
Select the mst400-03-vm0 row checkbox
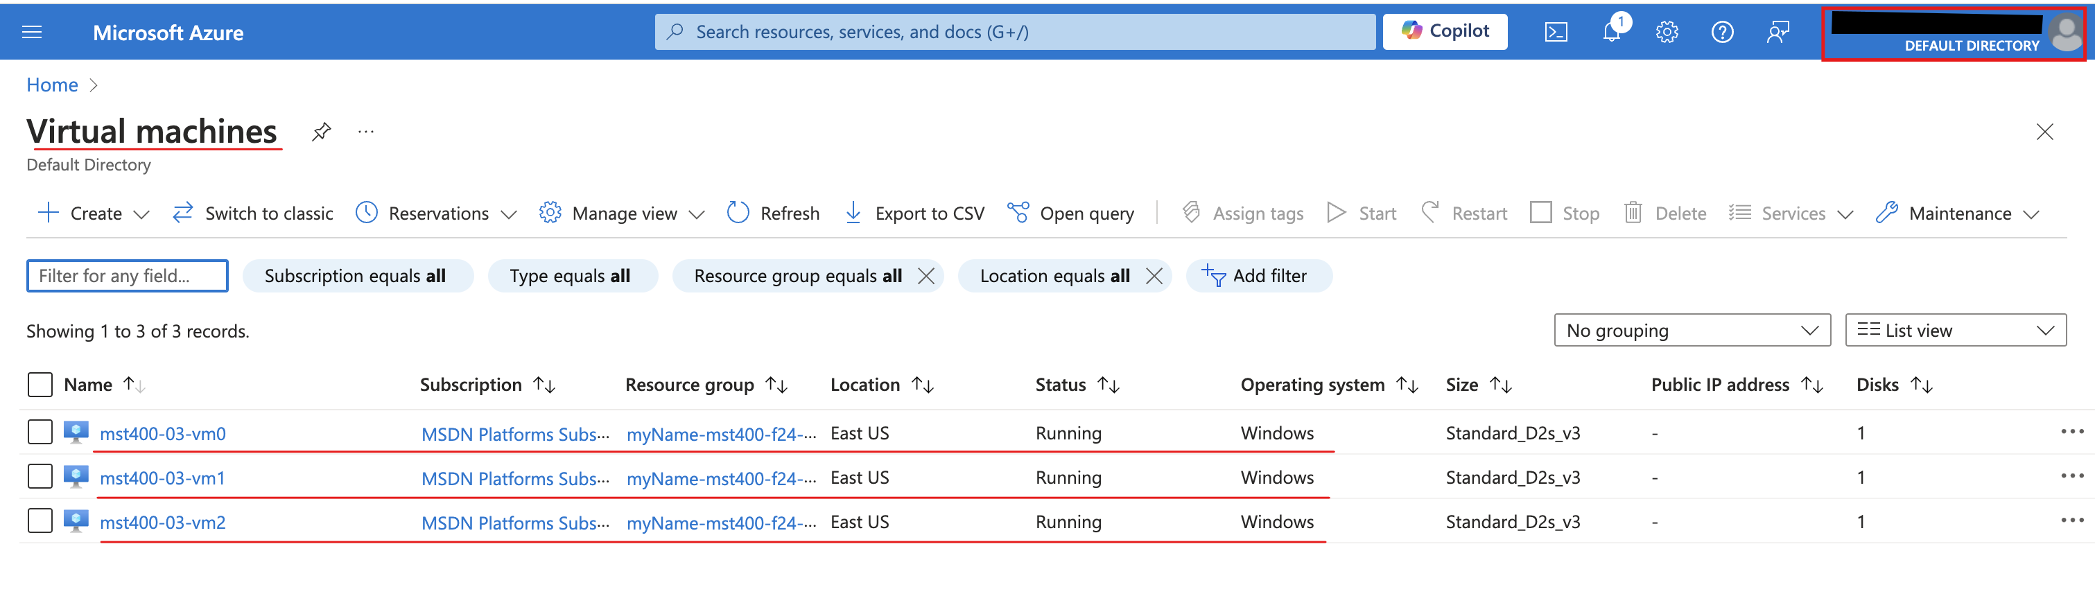click(40, 432)
